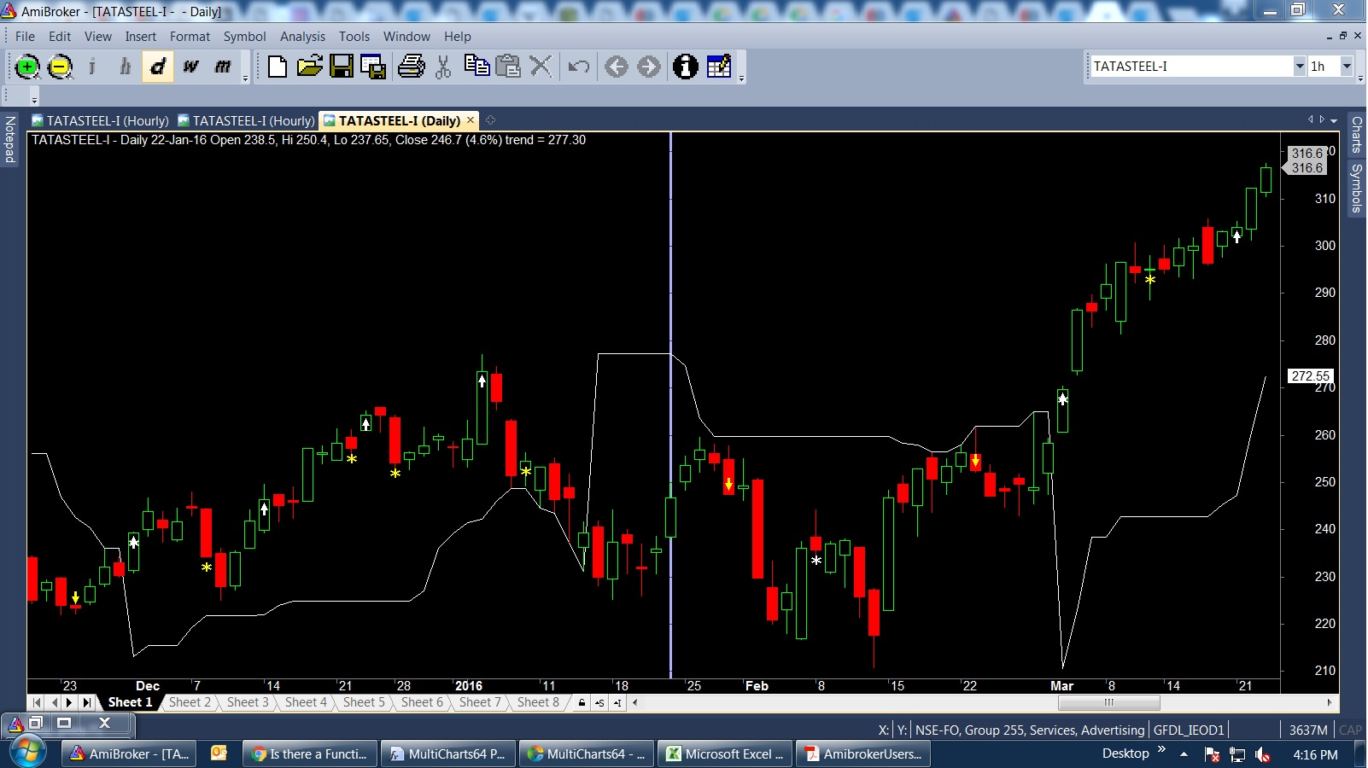Go back with the left arrow icon
This screenshot has height=768, width=1368.
tap(617, 67)
